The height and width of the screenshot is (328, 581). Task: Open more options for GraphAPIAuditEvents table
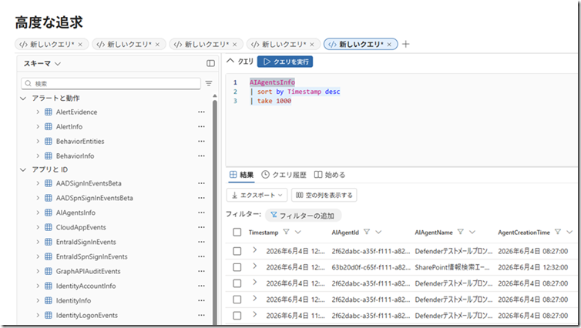[201, 271]
